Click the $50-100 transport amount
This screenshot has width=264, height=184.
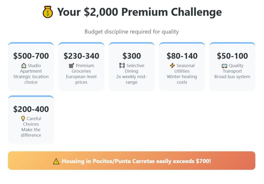point(232,56)
